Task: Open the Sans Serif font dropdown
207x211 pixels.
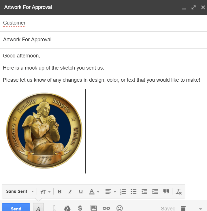Action: (x=20, y=191)
